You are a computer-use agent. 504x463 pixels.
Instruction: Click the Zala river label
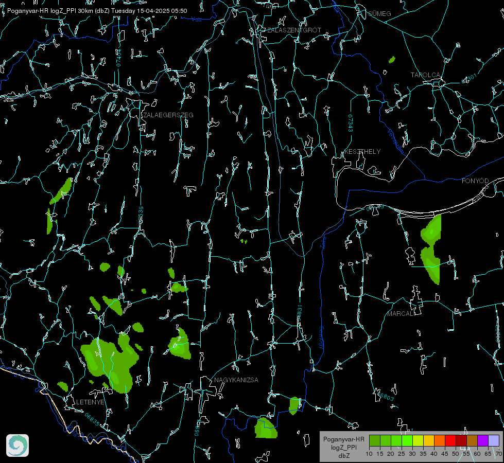coord(323,242)
